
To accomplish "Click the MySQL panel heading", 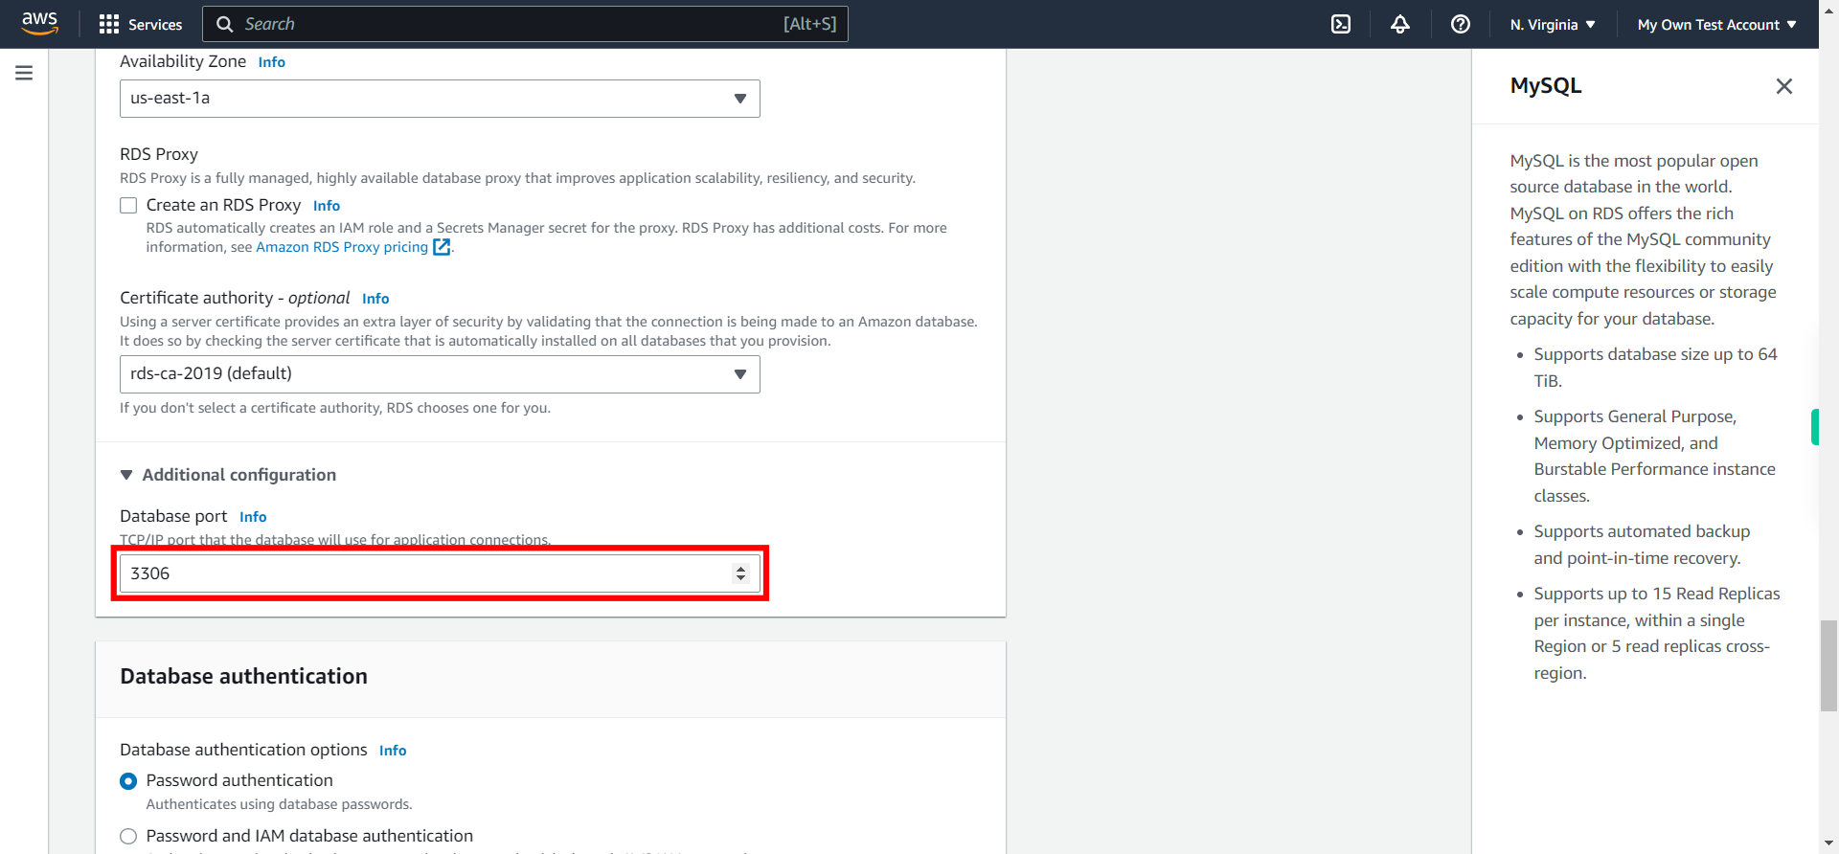I will pyautogui.click(x=1545, y=85).
